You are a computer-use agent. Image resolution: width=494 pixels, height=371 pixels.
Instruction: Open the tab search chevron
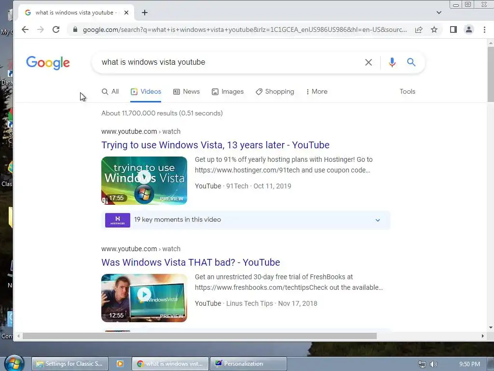click(439, 13)
